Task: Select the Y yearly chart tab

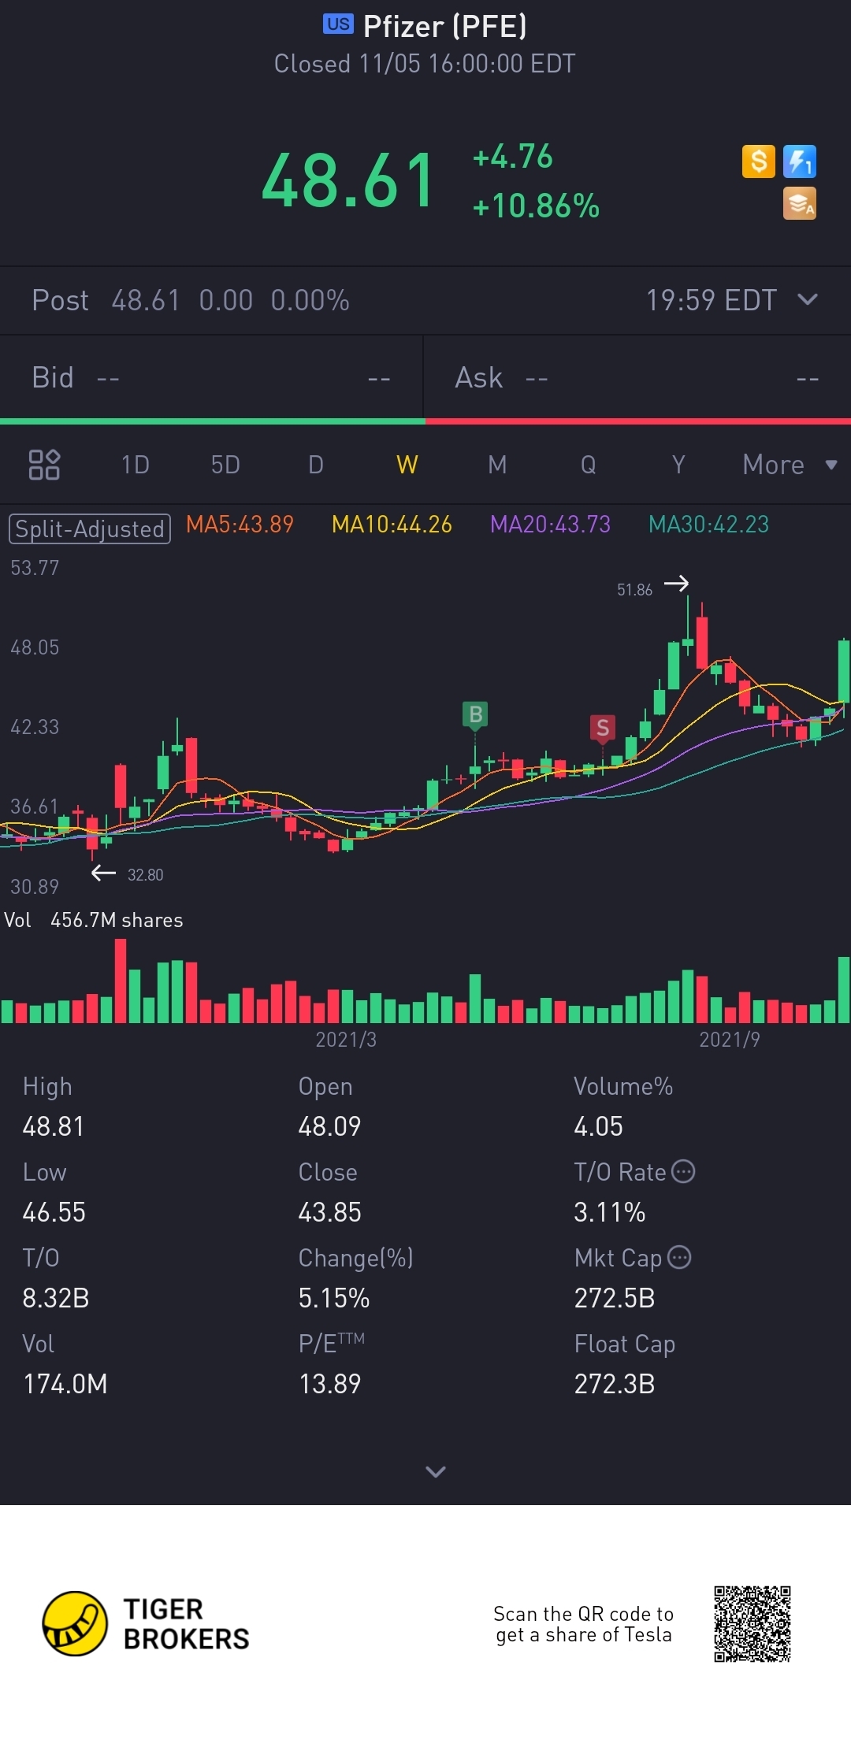Action: click(678, 465)
